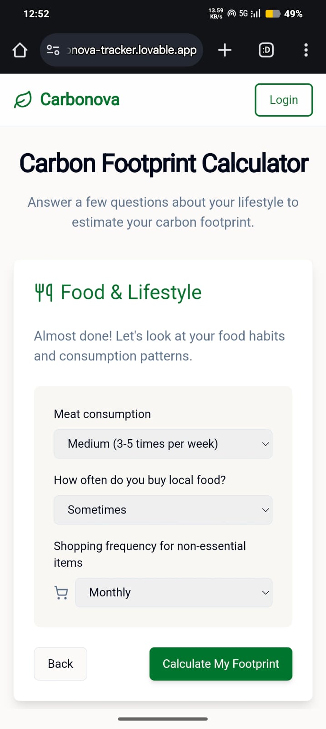Open the tab switcher icon
This screenshot has width=326, height=729.
pos(266,50)
